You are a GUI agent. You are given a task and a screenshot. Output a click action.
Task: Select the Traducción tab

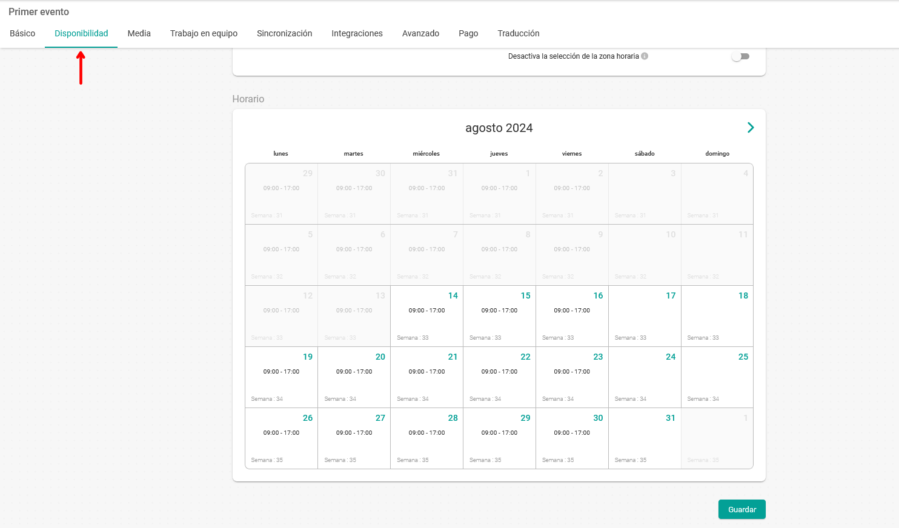pos(518,33)
